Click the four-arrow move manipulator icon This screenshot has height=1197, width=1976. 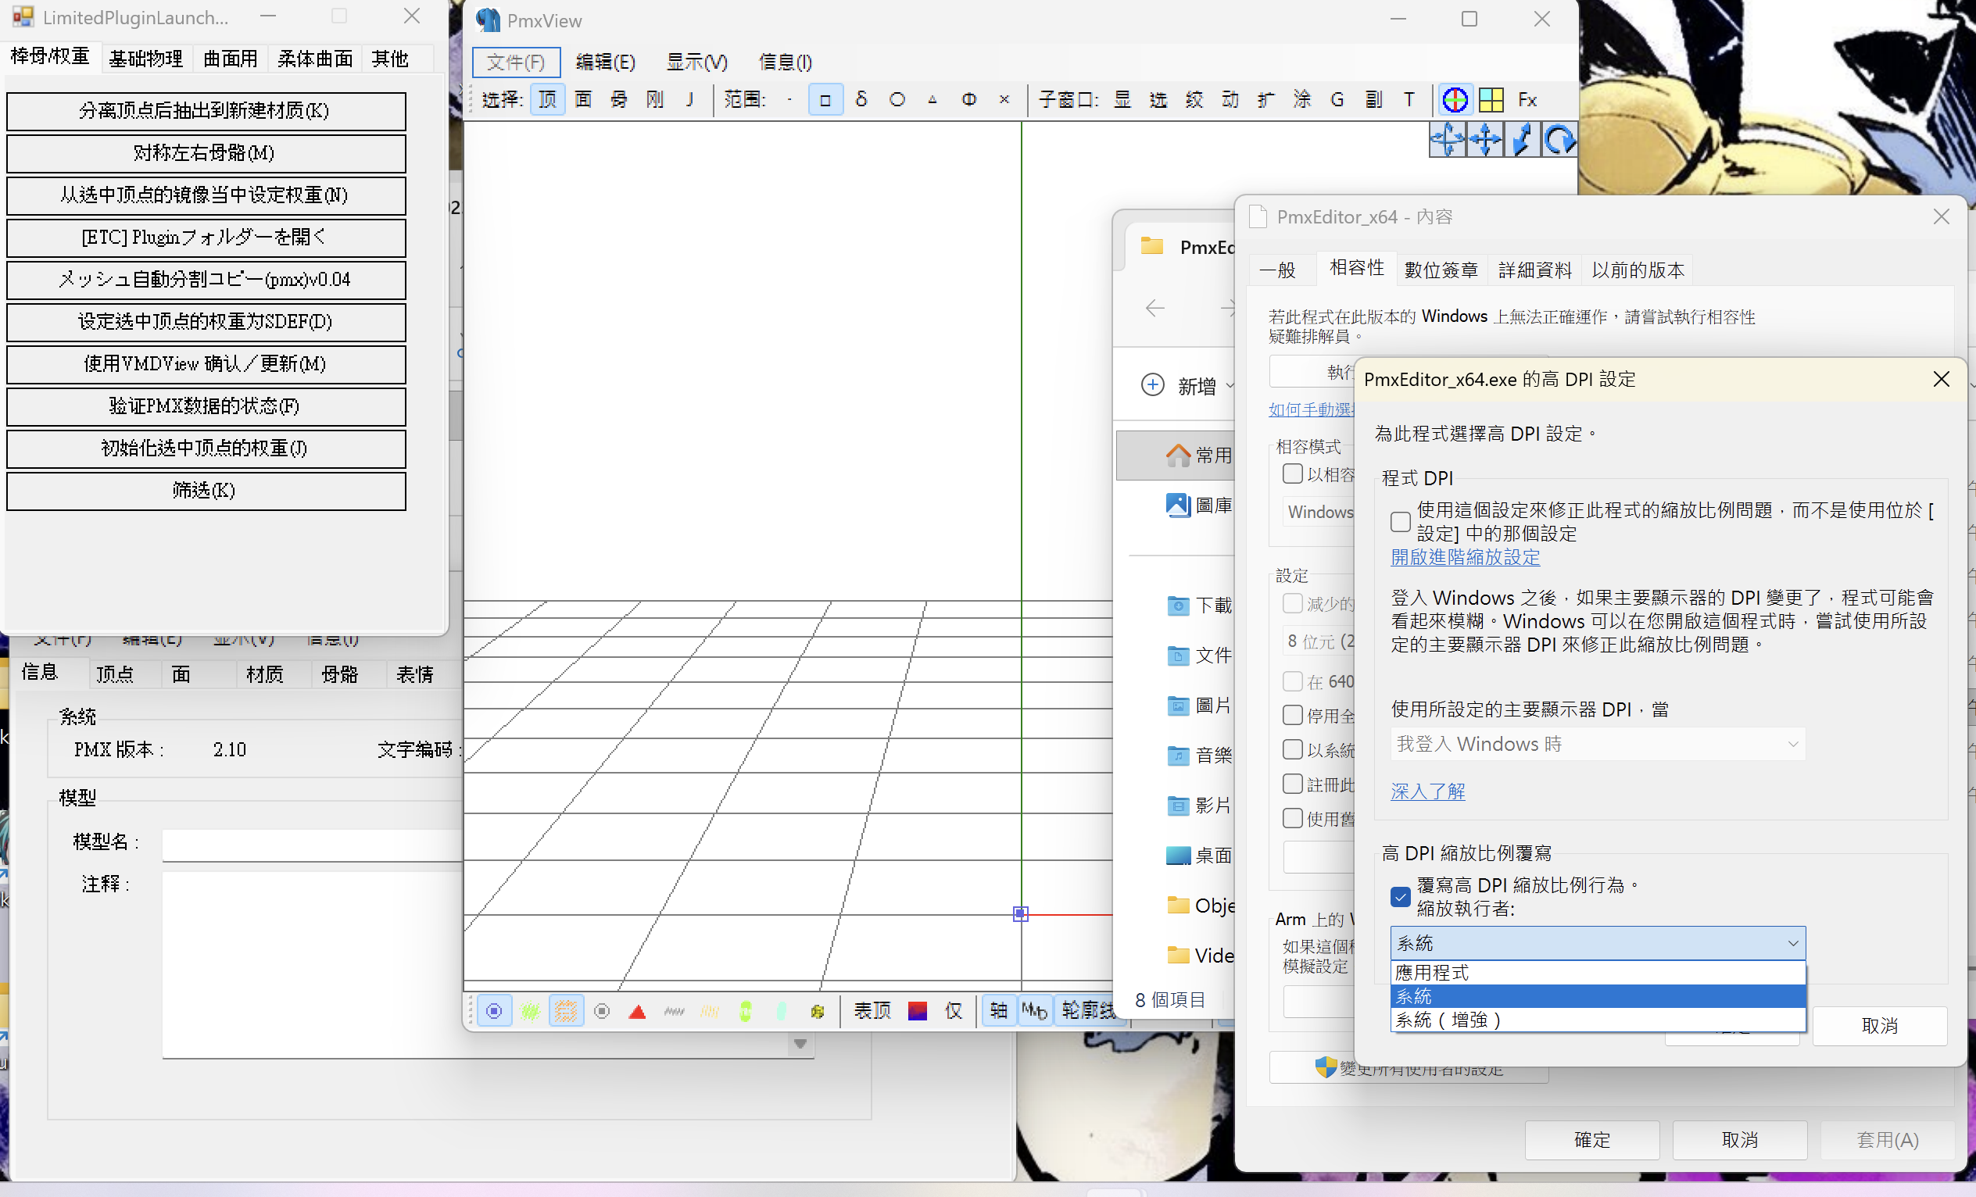coord(1485,140)
